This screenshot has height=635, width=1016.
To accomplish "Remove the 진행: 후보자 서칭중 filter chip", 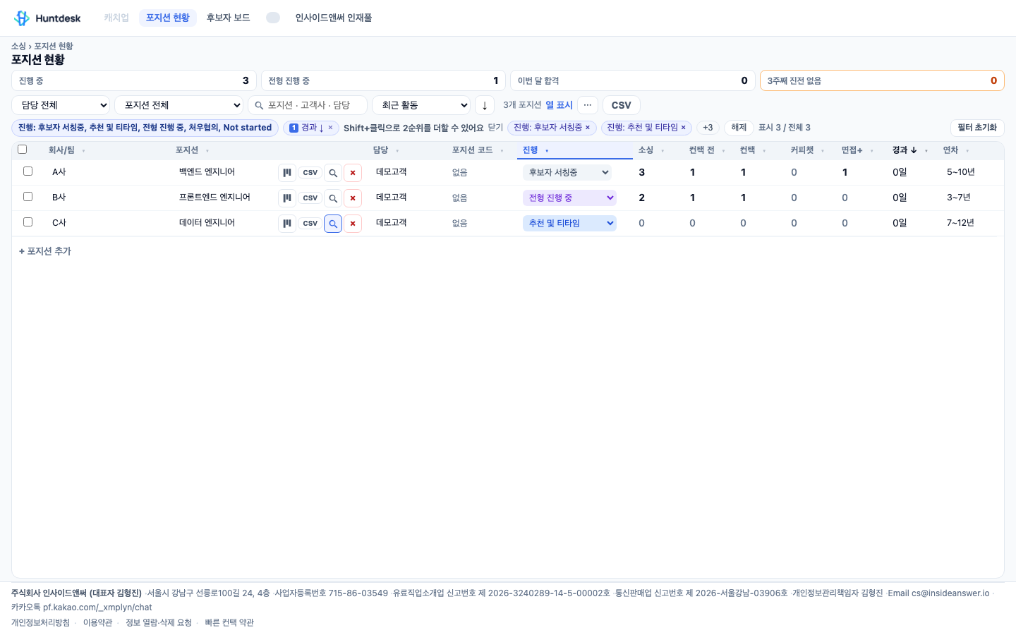I will point(588,128).
